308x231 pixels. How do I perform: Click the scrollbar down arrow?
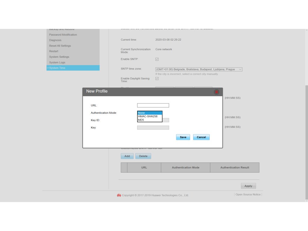point(306,200)
